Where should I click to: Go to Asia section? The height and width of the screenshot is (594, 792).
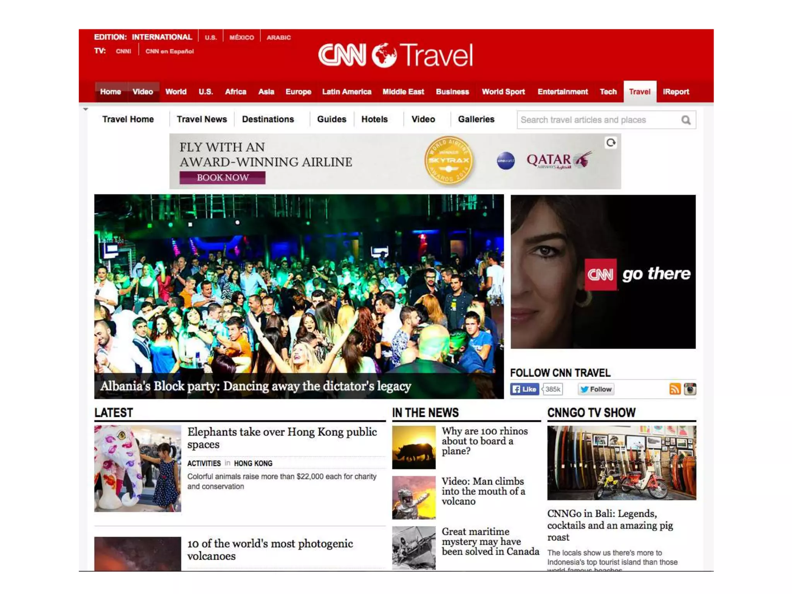(x=266, y=92)
